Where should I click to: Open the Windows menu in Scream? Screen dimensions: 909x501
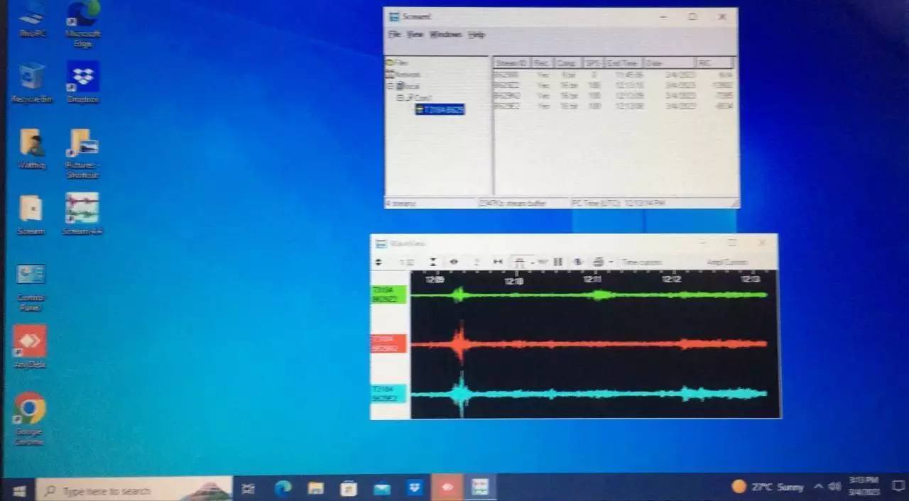(445, 34)
